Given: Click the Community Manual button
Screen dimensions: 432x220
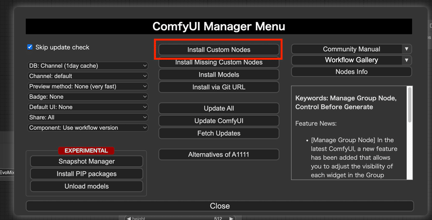Looking at the screenshot, I should [352, 49].
